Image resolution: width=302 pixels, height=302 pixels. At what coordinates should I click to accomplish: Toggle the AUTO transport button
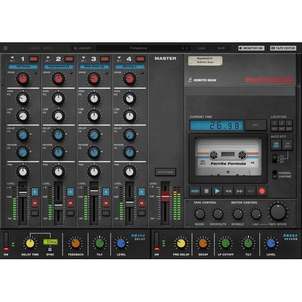pyautogui.click(x=195, y=191)
